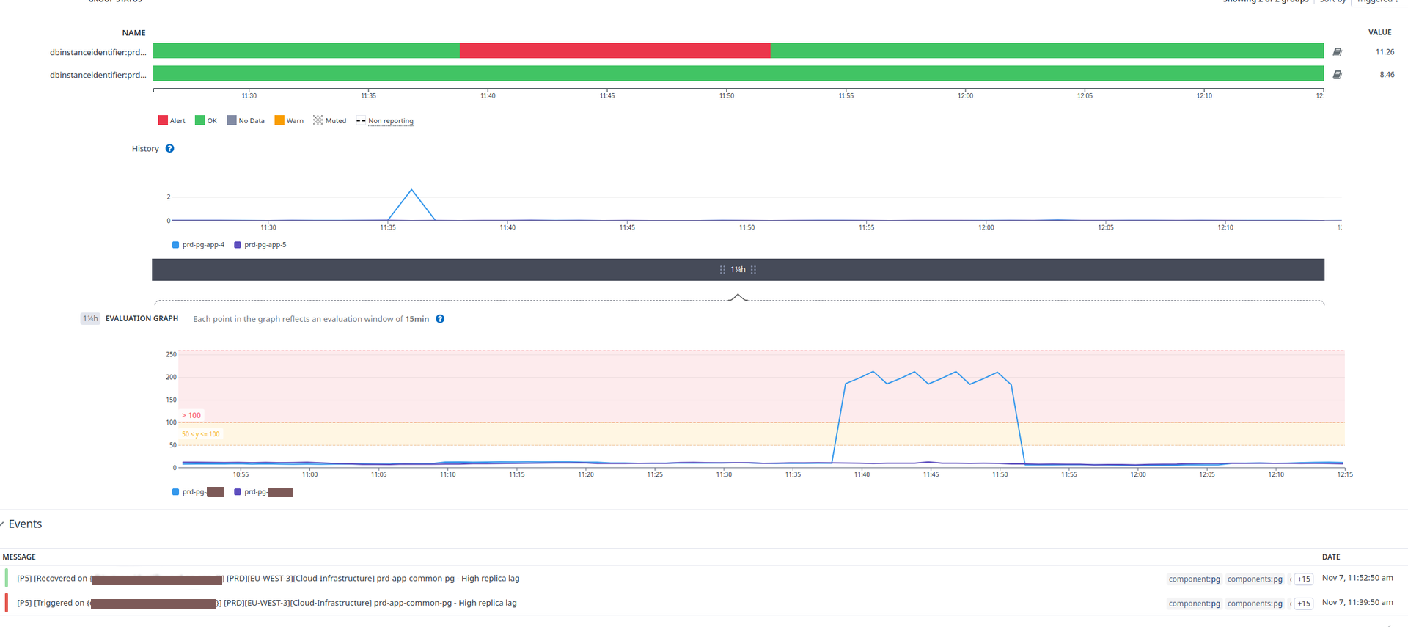Click component:pg tag on the Triggered event
The width and height of the screenshot is (1408, 627).
(x=1194, y=604)
